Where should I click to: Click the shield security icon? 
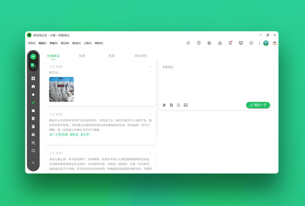[x=199, y=43]
